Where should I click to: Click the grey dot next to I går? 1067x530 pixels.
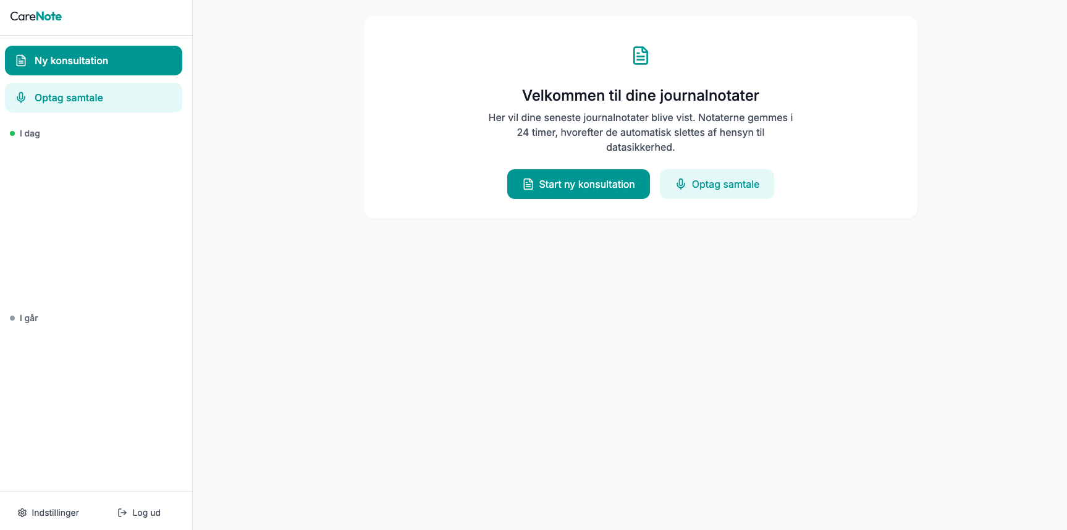(12, 318)
